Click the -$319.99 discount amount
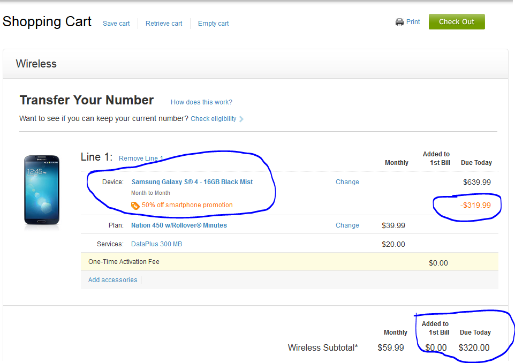This screenshot has width=515, height=363. pos(475,205)
